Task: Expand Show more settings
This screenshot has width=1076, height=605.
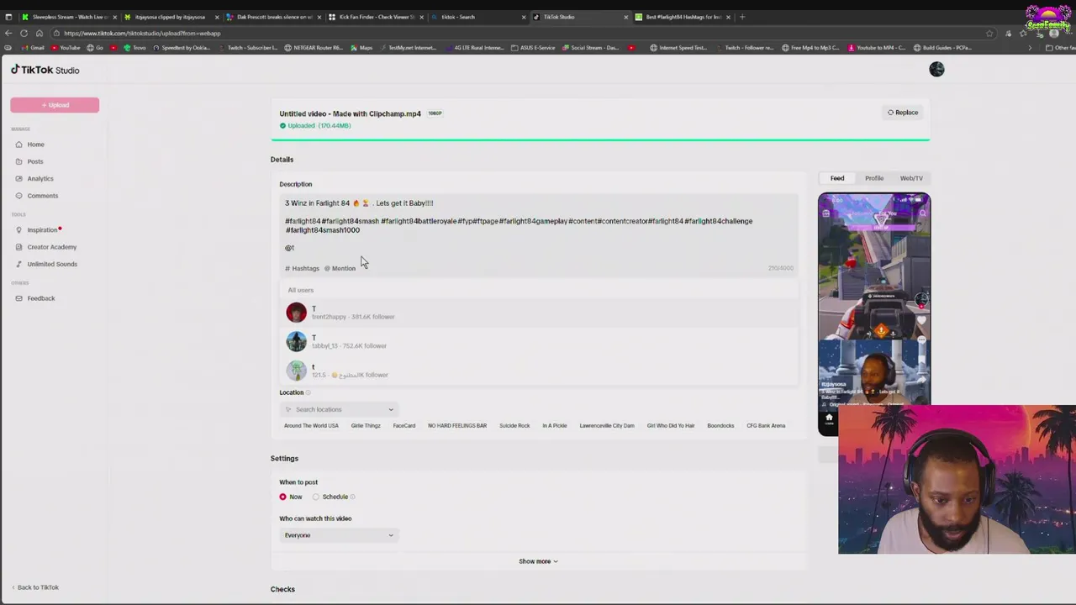Action: (538, 561)
